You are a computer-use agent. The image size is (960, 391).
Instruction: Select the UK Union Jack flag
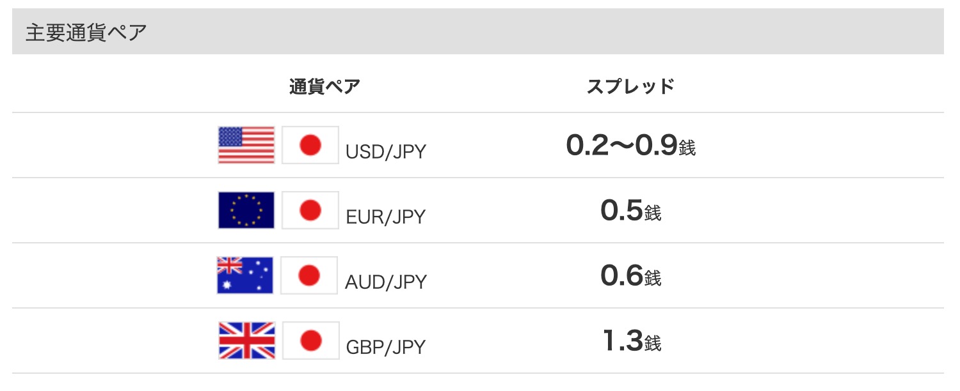[x=246, y=341]
